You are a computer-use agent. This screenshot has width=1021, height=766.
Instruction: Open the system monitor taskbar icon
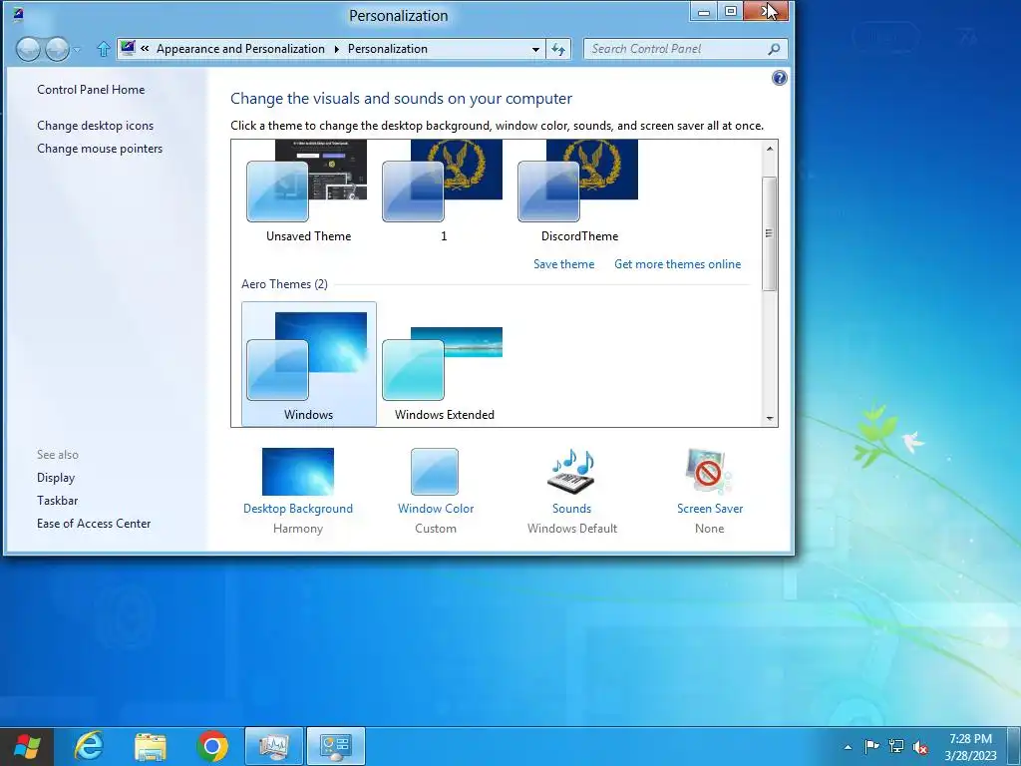(273, 746)
